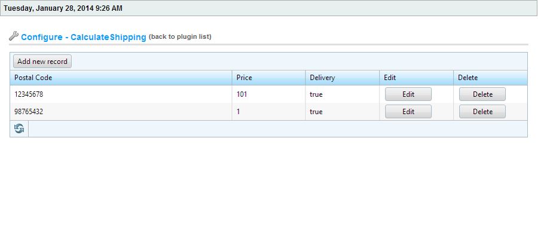The image size is (538, 239).
Task: Click the Configure - CalculateShipping heading
Action: click(83, 37)
